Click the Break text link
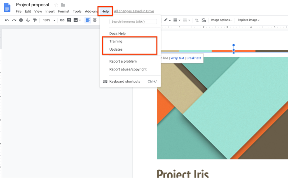Image resolution: width=288 pixels, height=178 pixels. tap(194, 58)
